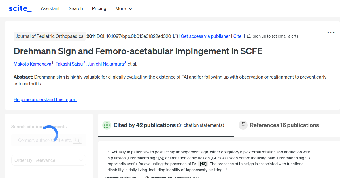This screenshot has width=340, height=178.
Task: Click the bell icon for email alerts
Action: 248,36
